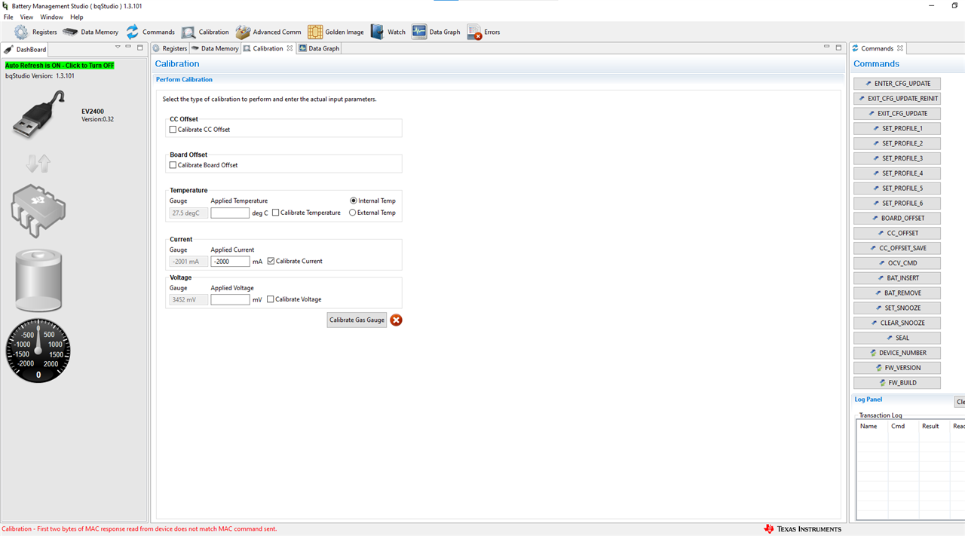The width and height of the screenshot is (965, 536).
Task: Open the File menu
Action: (x=9, y=17)
